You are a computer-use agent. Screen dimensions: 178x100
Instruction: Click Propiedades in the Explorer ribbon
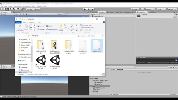tap(71, 27)
